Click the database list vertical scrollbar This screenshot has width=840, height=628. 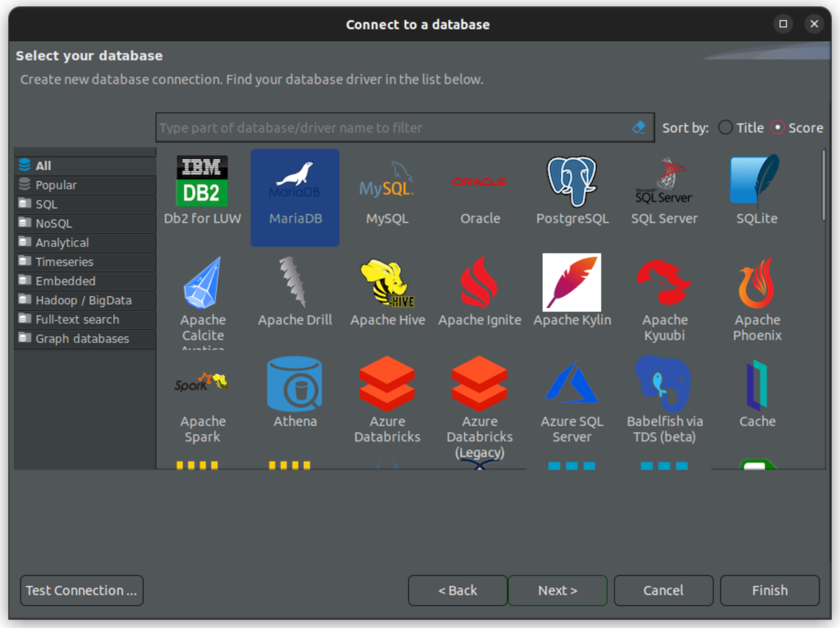(824, 185)
